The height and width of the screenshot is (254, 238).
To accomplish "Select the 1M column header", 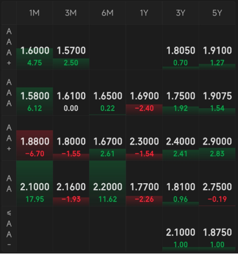I will pos(34,13).
